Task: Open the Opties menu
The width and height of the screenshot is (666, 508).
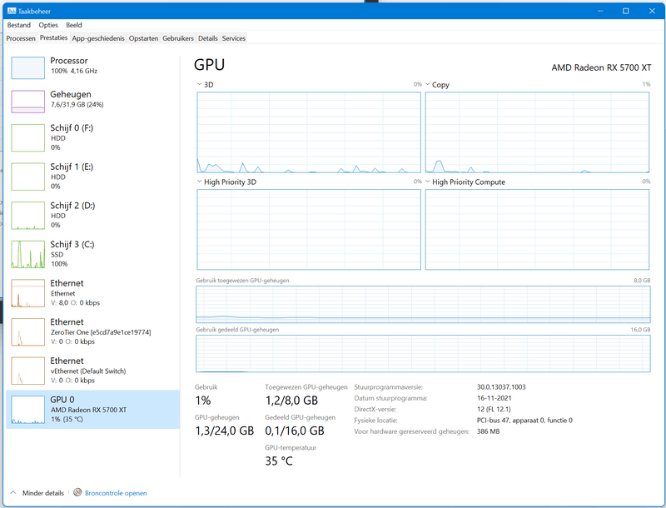Action: pos(48,25)
